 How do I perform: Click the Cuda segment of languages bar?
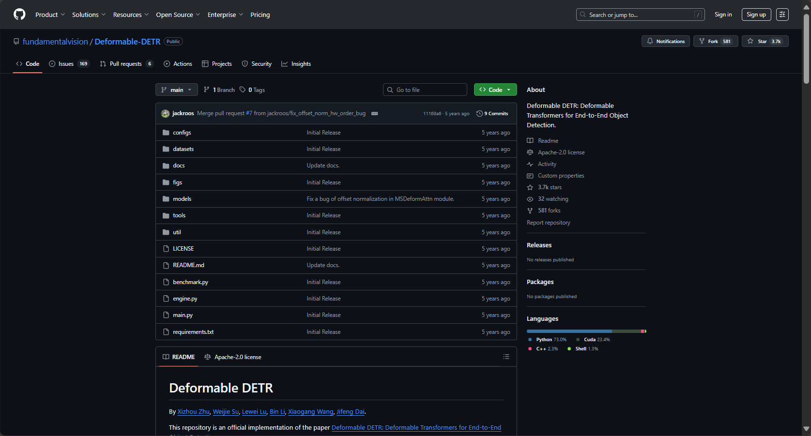(x=627, y=331)
